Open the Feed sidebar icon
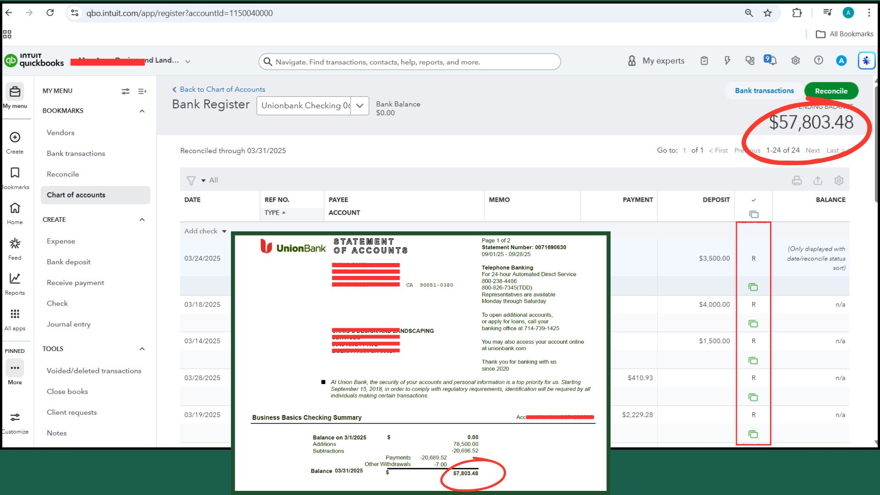Screen dimensions: 880x495 (15, 243)
